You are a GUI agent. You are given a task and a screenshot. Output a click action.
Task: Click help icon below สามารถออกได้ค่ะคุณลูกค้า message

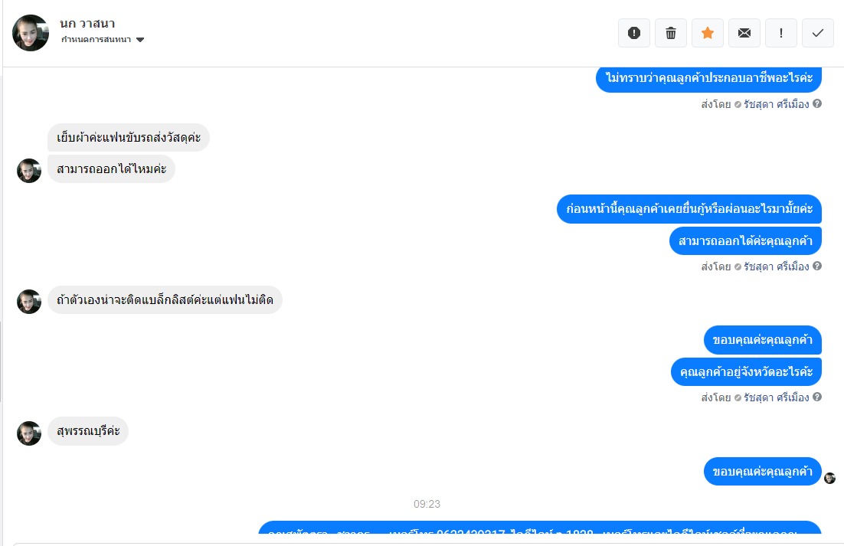point(817,266)
